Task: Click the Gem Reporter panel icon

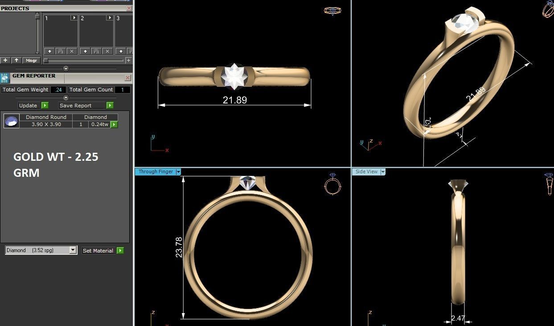Action: pos(5,78)
